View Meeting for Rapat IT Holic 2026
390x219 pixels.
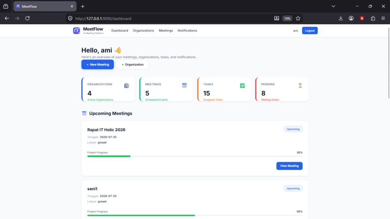coord(289,166)
